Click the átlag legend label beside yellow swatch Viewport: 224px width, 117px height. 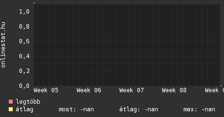pyautogui.click(x=24, y=110)
